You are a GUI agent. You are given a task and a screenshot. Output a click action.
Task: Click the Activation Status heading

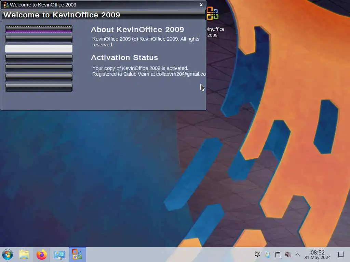(x=124, y=57)
